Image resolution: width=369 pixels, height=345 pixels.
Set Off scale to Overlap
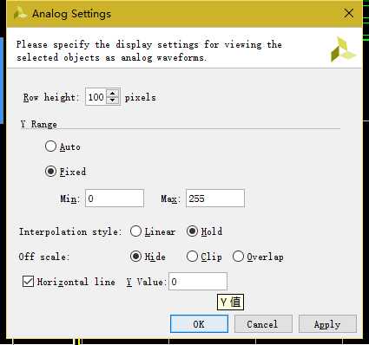click(x=238, y=257)
